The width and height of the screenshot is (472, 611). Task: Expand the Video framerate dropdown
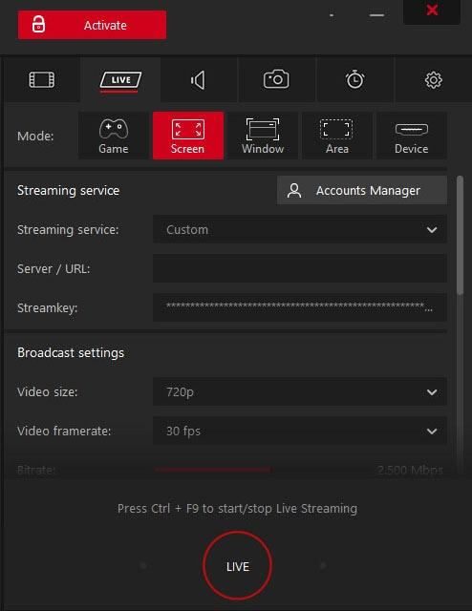pyautogui.click(x=300, y=431)
